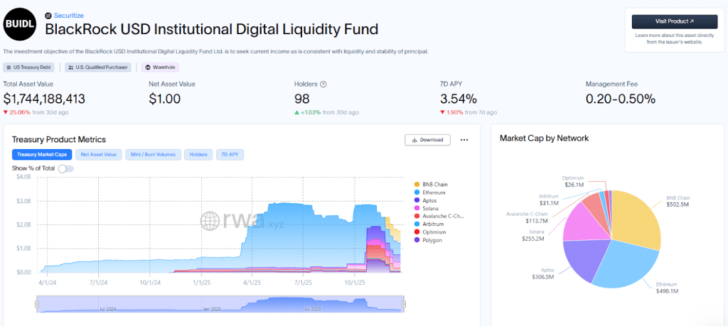Toggle Aptos legend entry
Image resolution: width=728 pixels, height=326 pixels.
tap(425, 200)
